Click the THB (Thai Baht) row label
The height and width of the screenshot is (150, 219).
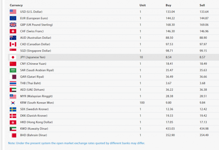pyautogui.click(x=30, y=83)
